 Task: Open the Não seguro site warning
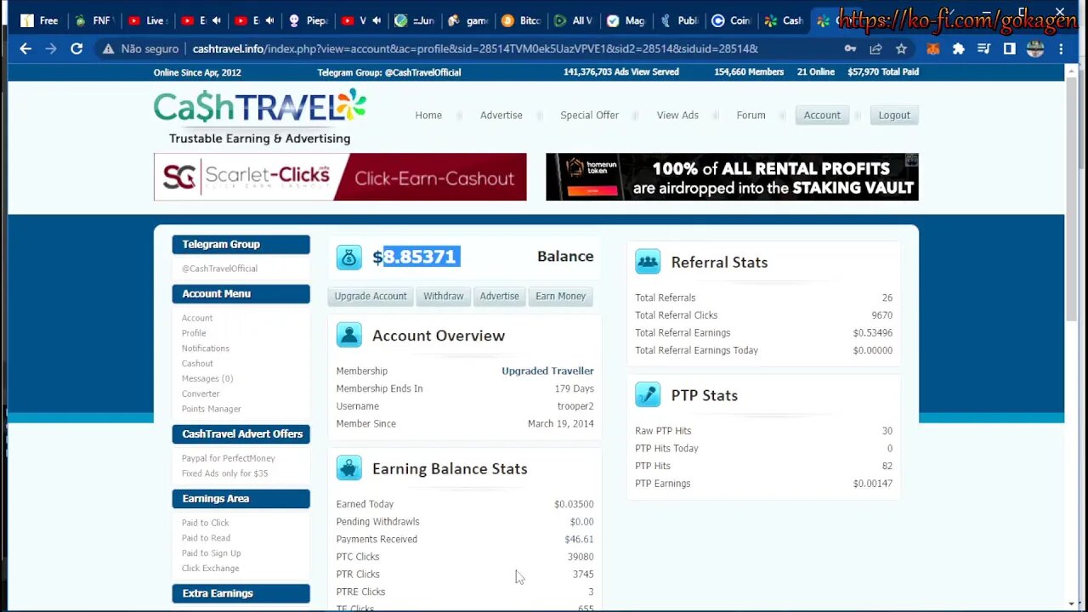click(140, 49)
